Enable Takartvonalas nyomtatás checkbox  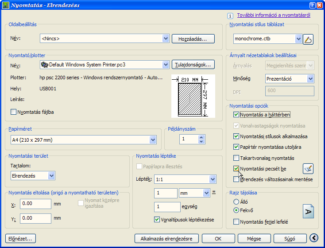pyautogui.click(x=236, y=158)
